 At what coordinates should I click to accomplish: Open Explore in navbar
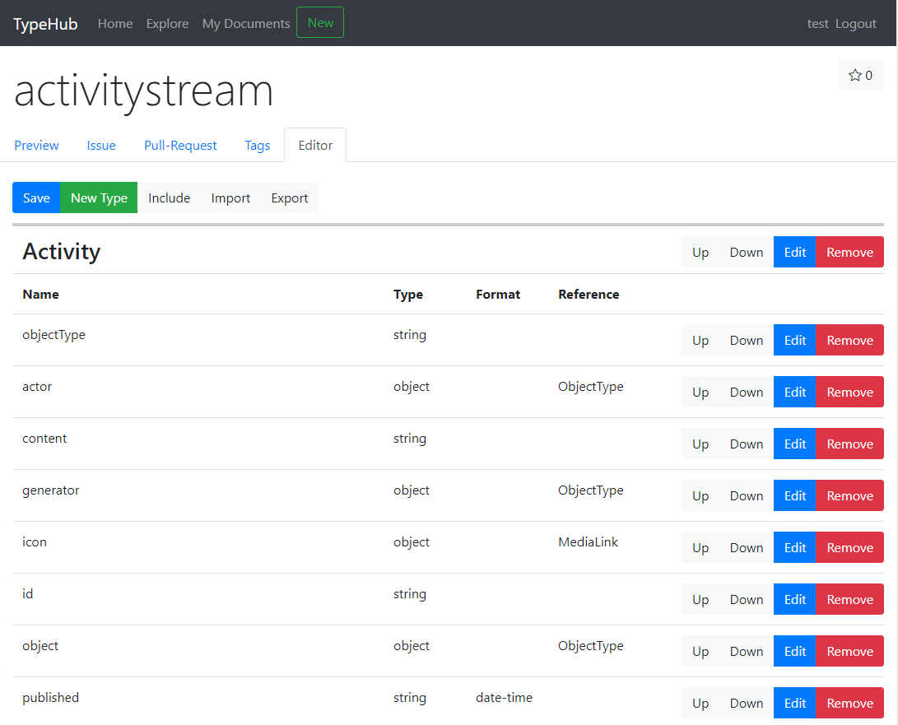click(x=167, y=24)
